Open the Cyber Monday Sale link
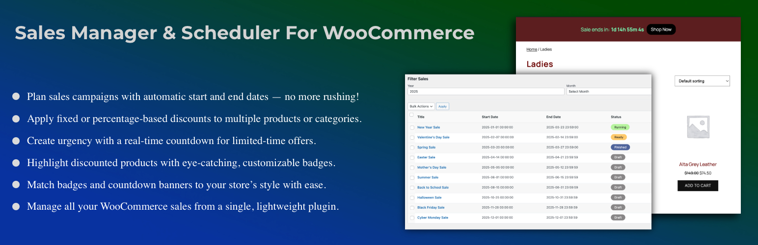Viewport: 758px width, 245px height. (433, 218)
